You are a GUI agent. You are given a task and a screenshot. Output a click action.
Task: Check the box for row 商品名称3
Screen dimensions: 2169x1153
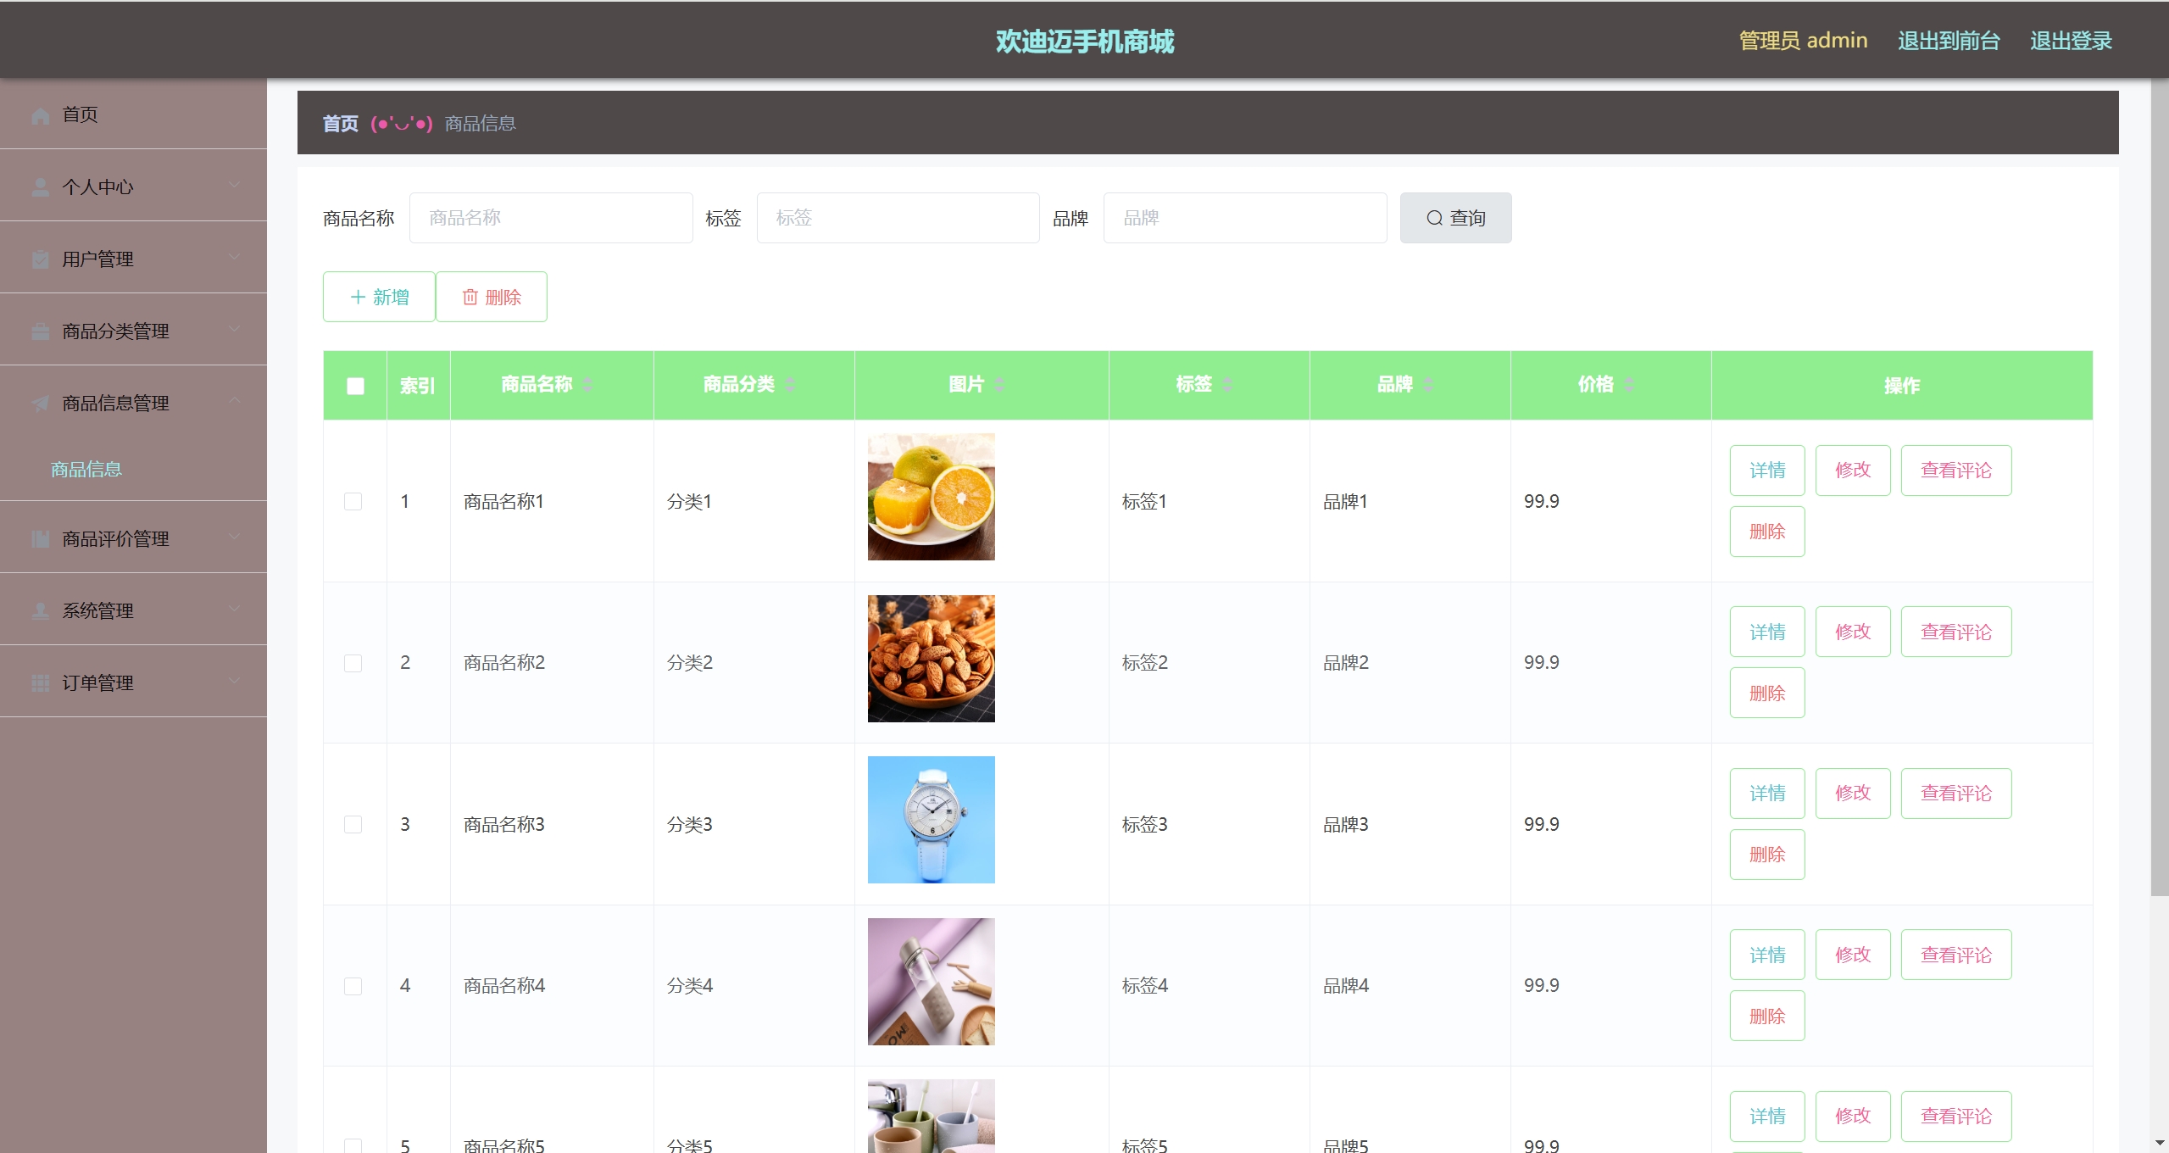353,824
